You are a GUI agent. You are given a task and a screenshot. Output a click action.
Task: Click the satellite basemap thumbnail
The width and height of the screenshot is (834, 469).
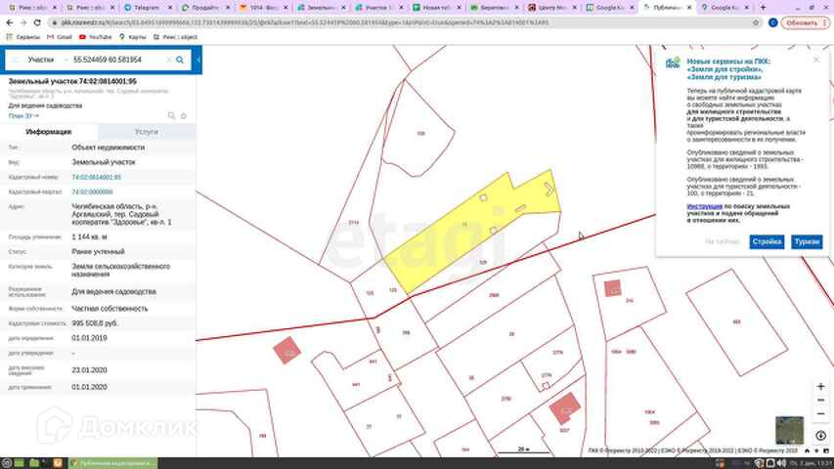pos(789,430)
